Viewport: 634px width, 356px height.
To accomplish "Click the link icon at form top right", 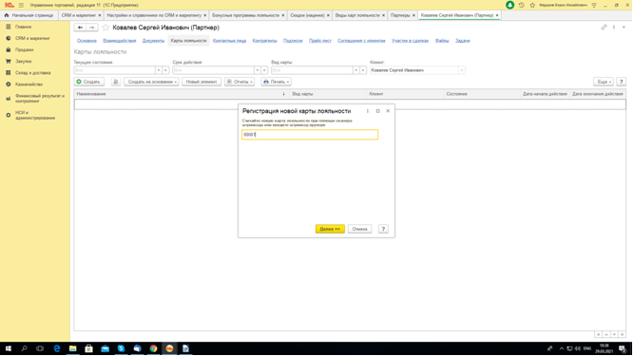I will pyautogui.click(x=604, y=27).
